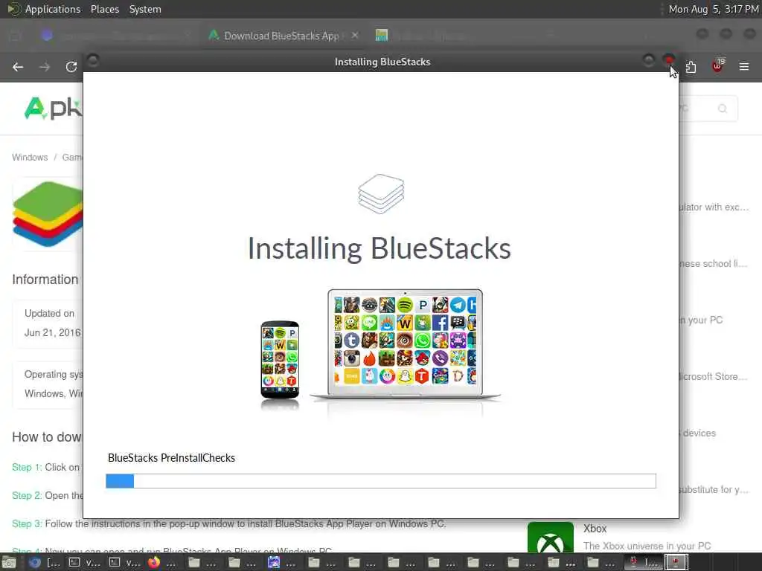Click Step 3 install instructions text
This screenshot has width=762, height=571.
[x=229, y=523]
